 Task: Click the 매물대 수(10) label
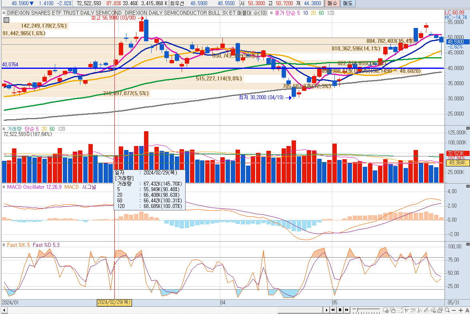click(x=252, y=13)
